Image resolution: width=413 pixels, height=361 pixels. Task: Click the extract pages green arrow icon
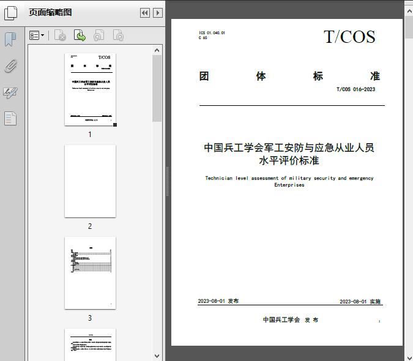click(80, 35)
